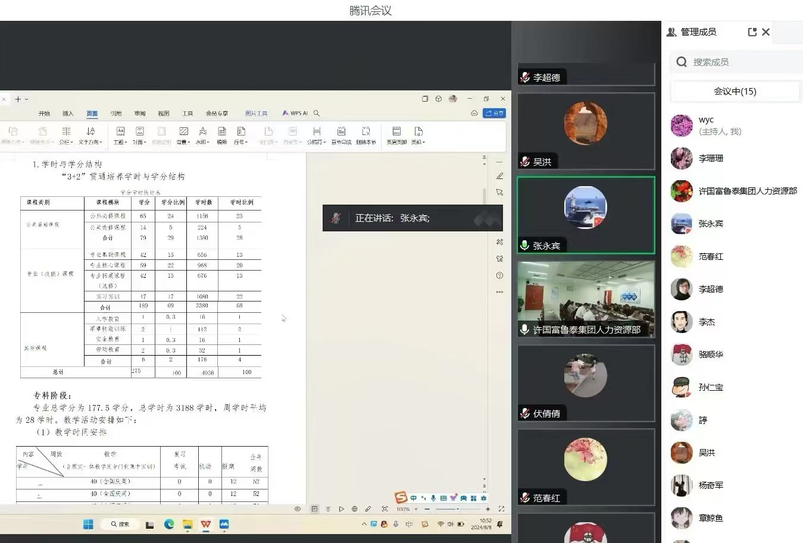The image size is (803, 543).
Task: Toggle Sogou punctuation mode
Action: click(x=423, y=498)
